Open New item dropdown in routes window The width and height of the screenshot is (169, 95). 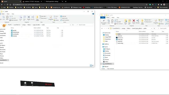[43, 16]
